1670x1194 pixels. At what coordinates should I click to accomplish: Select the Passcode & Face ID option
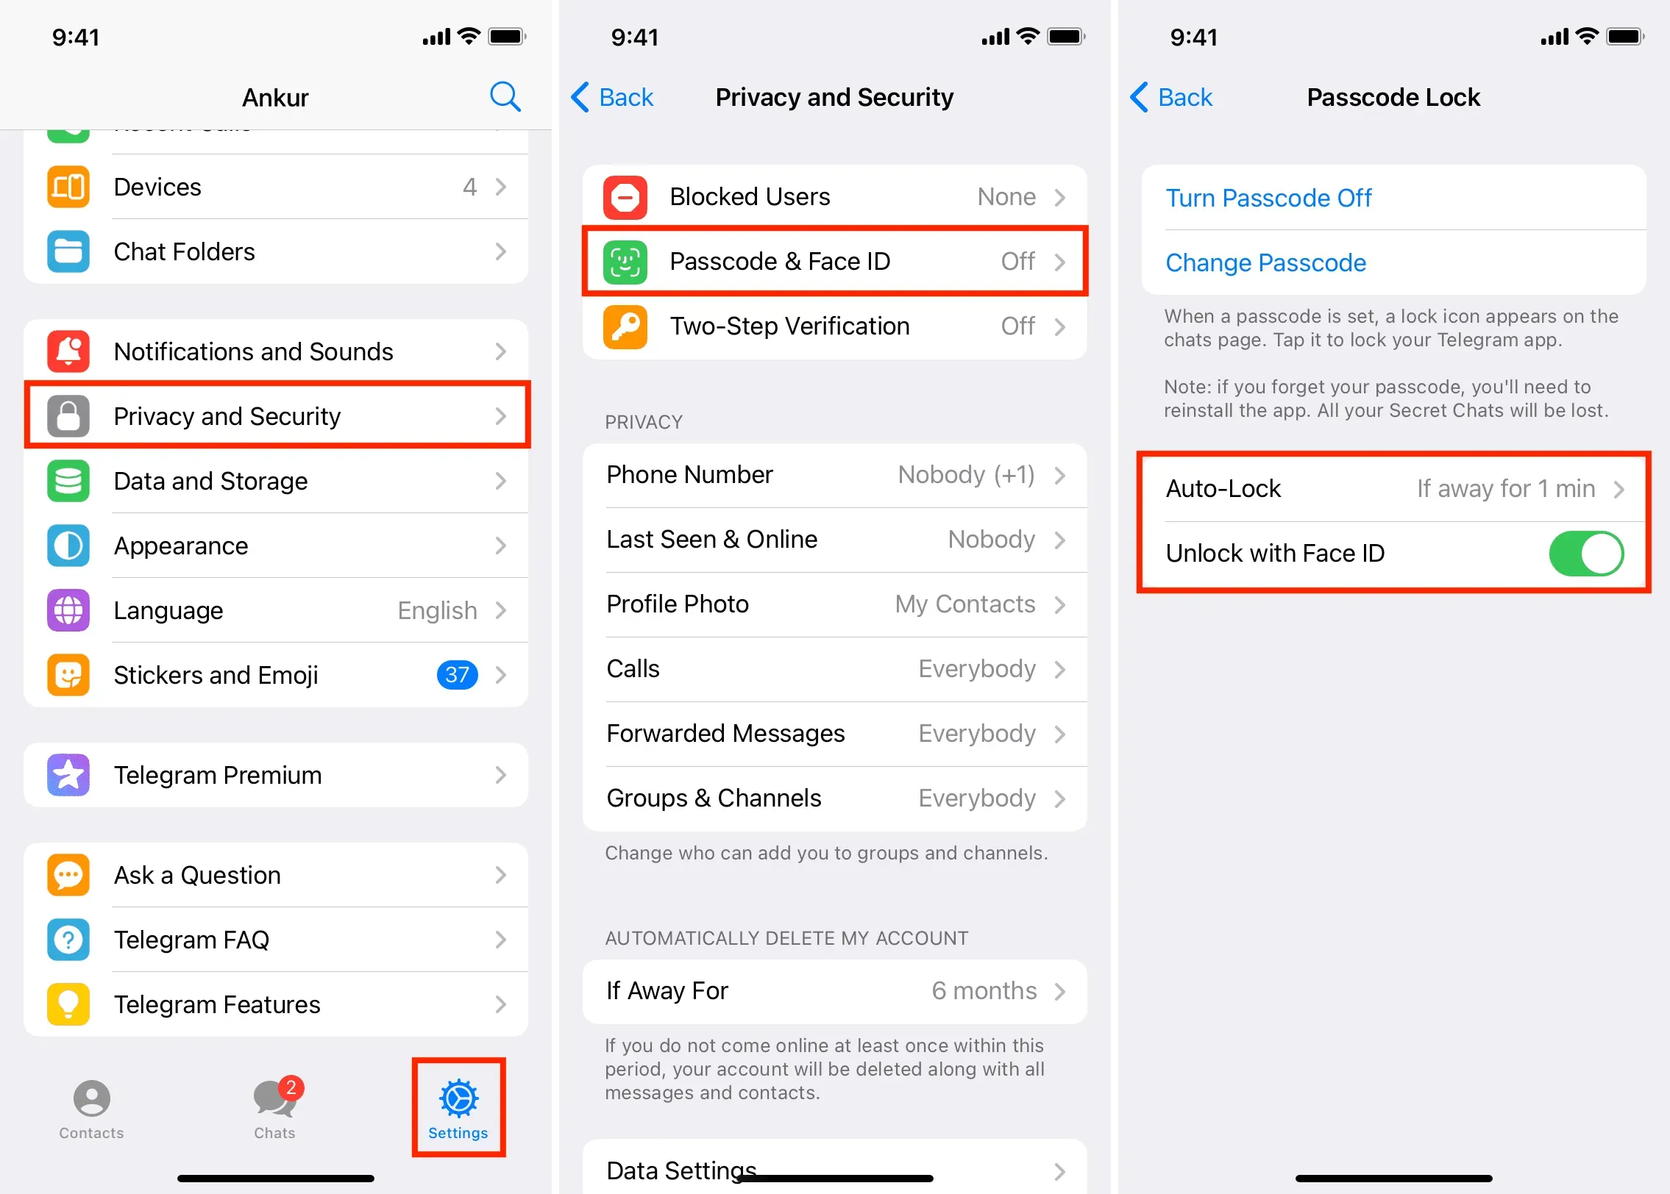840,261
